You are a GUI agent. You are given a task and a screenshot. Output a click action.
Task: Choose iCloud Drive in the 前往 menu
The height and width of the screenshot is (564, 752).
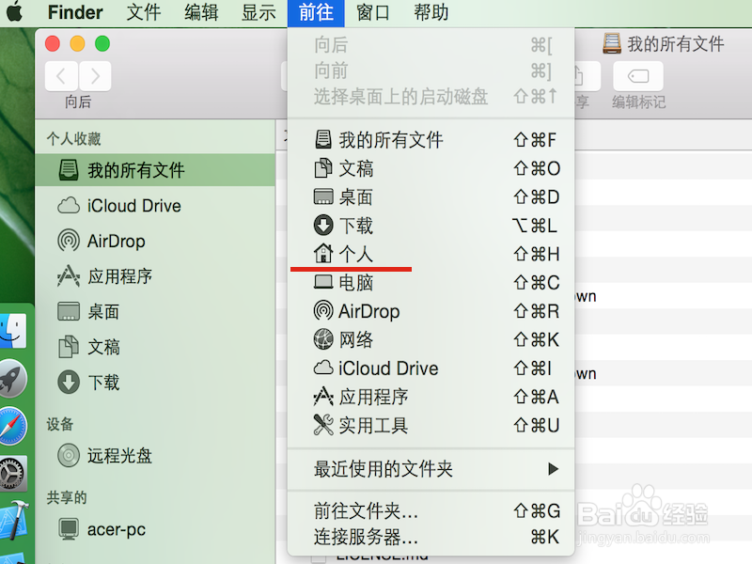[x=431, y=368]
